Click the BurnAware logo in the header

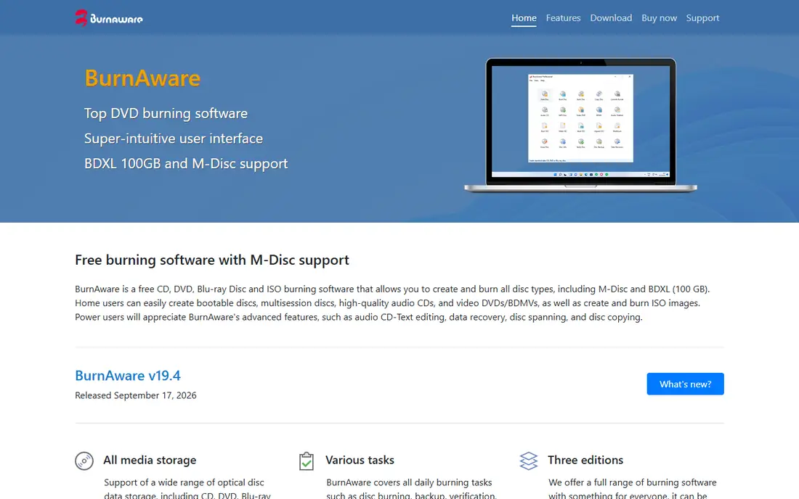coord(109,18)
